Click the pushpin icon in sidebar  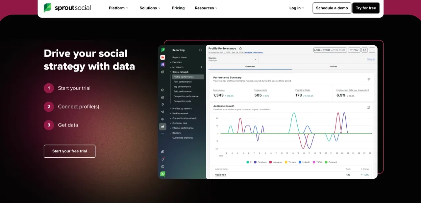(162, 104)
